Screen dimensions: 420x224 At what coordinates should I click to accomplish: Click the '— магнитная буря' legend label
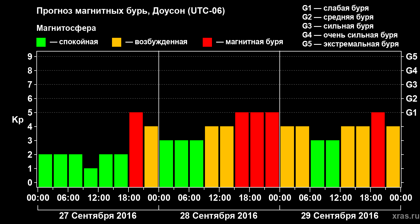[x=249, y=42]
